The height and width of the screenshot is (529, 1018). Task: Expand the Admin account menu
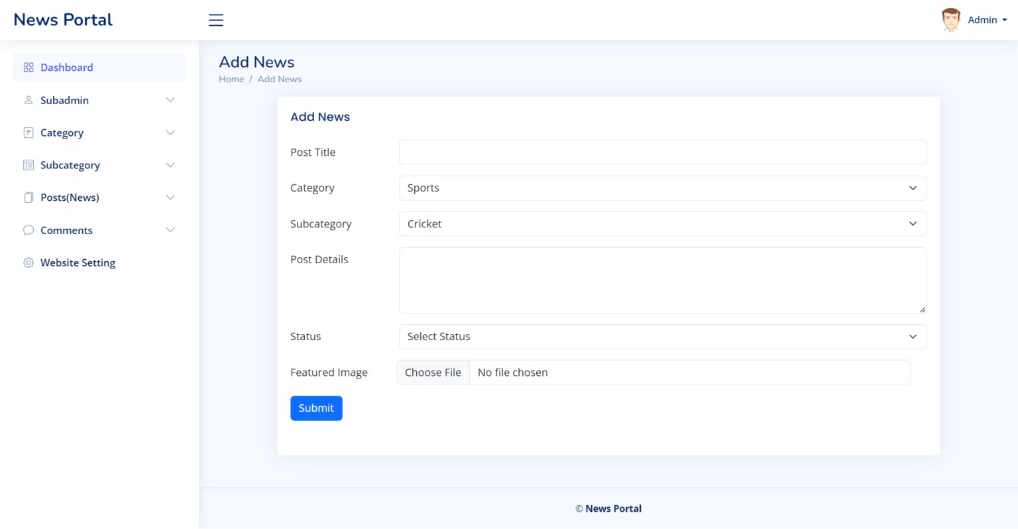click(988, 20)
